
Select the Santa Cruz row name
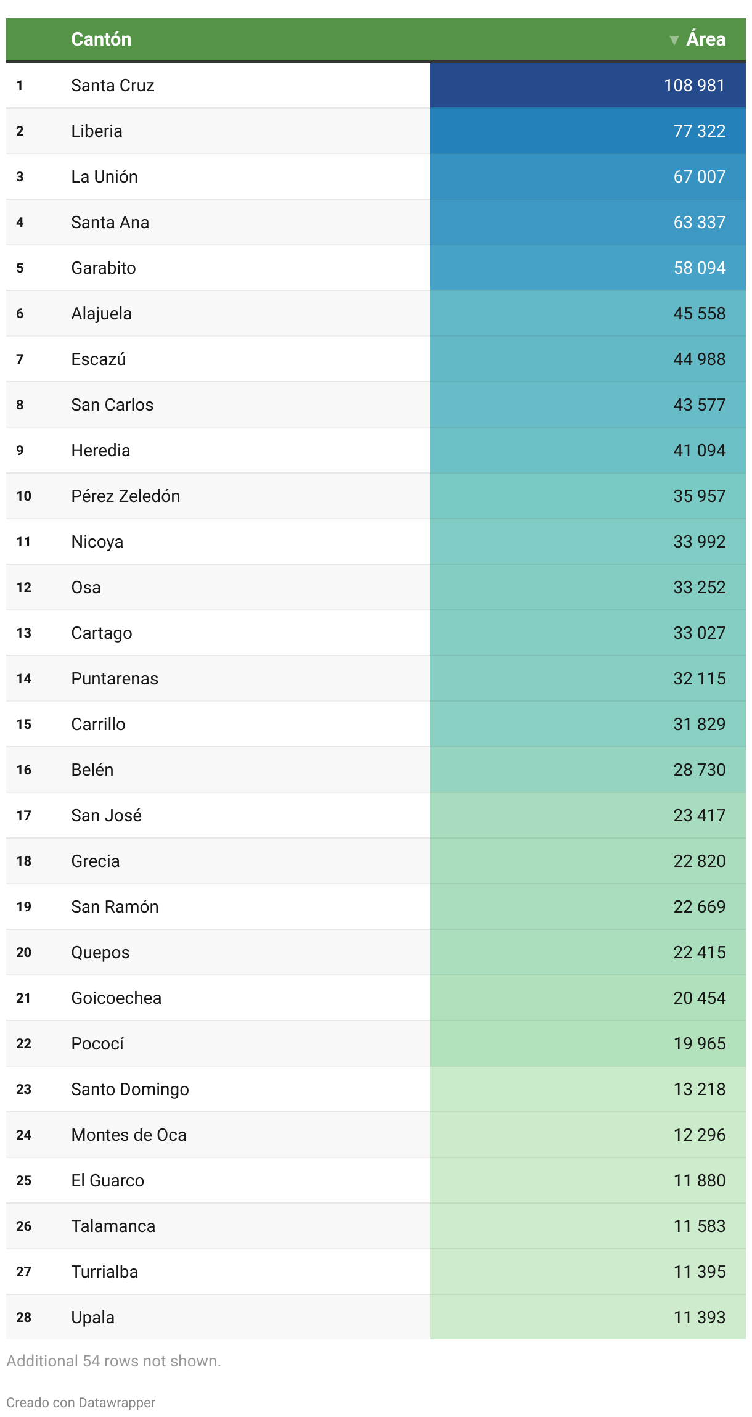(x=113, y=86)
